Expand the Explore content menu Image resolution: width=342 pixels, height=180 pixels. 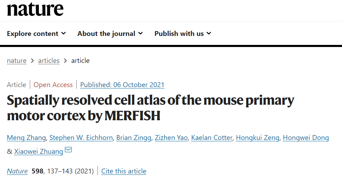(36, 34)
